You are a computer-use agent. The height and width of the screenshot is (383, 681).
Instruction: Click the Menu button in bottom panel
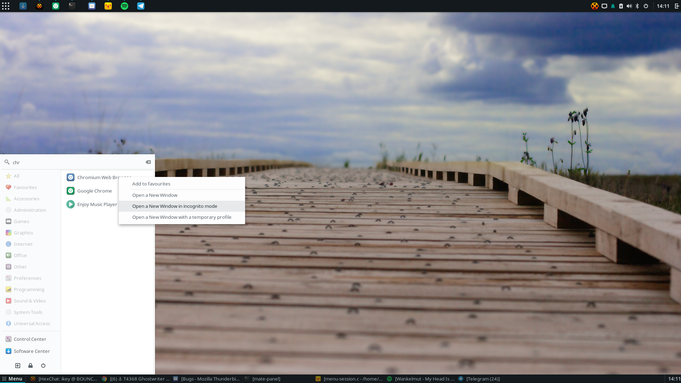12,379
